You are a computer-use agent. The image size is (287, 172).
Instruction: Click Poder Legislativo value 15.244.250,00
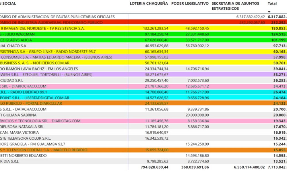197,144
